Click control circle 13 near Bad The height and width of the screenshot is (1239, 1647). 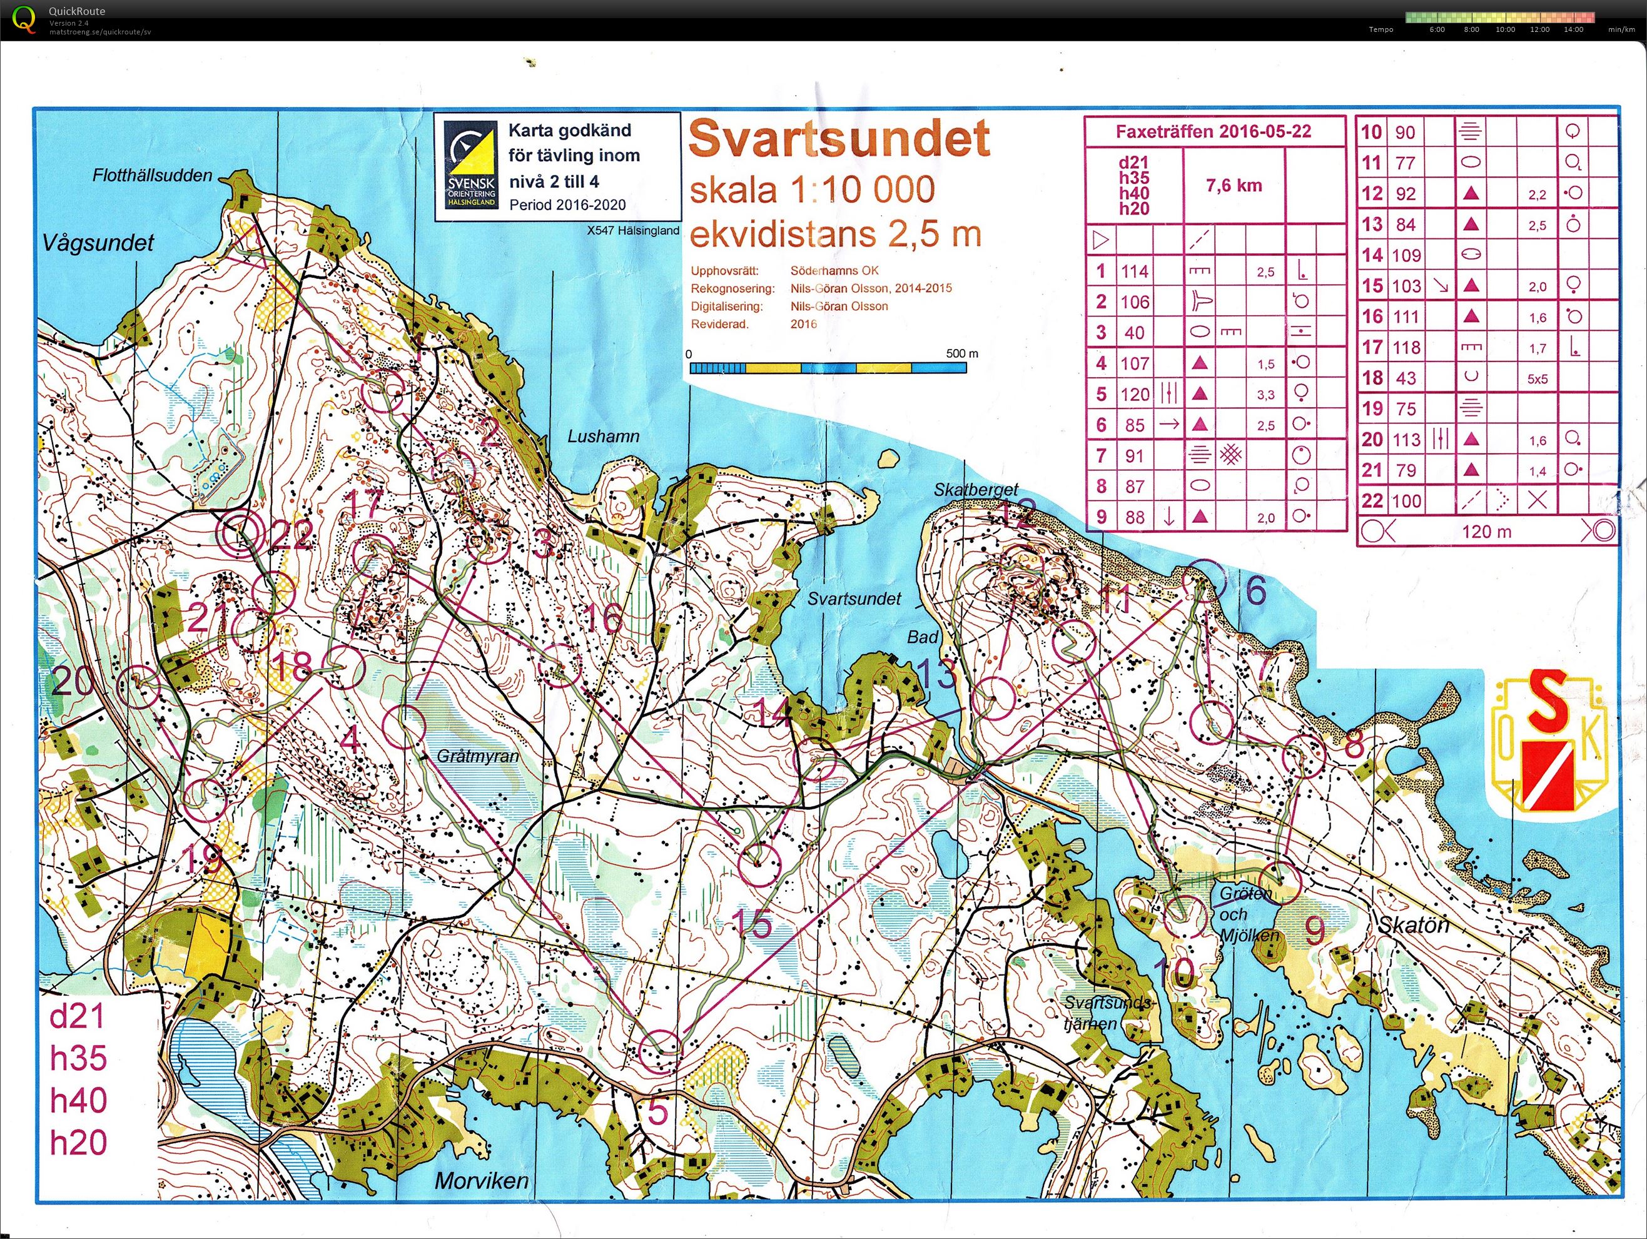[994, 699]
